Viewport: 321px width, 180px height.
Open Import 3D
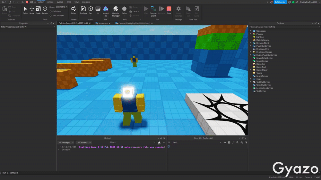click(x=106, y=11)
